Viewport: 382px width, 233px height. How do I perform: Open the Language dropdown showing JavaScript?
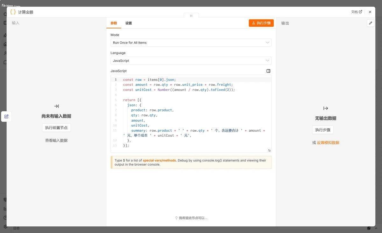click(x=191, y=61)
